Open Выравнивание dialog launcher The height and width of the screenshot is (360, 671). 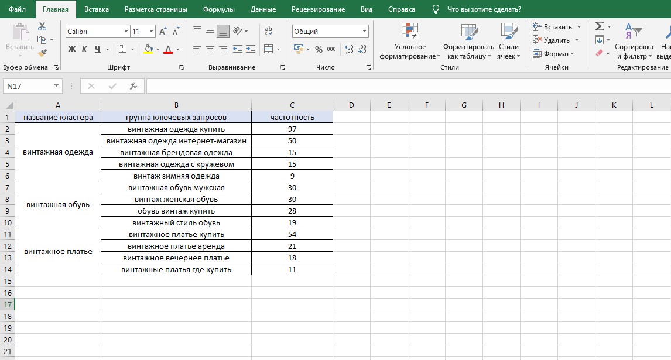pyautogui.click(x=283, y=67)
